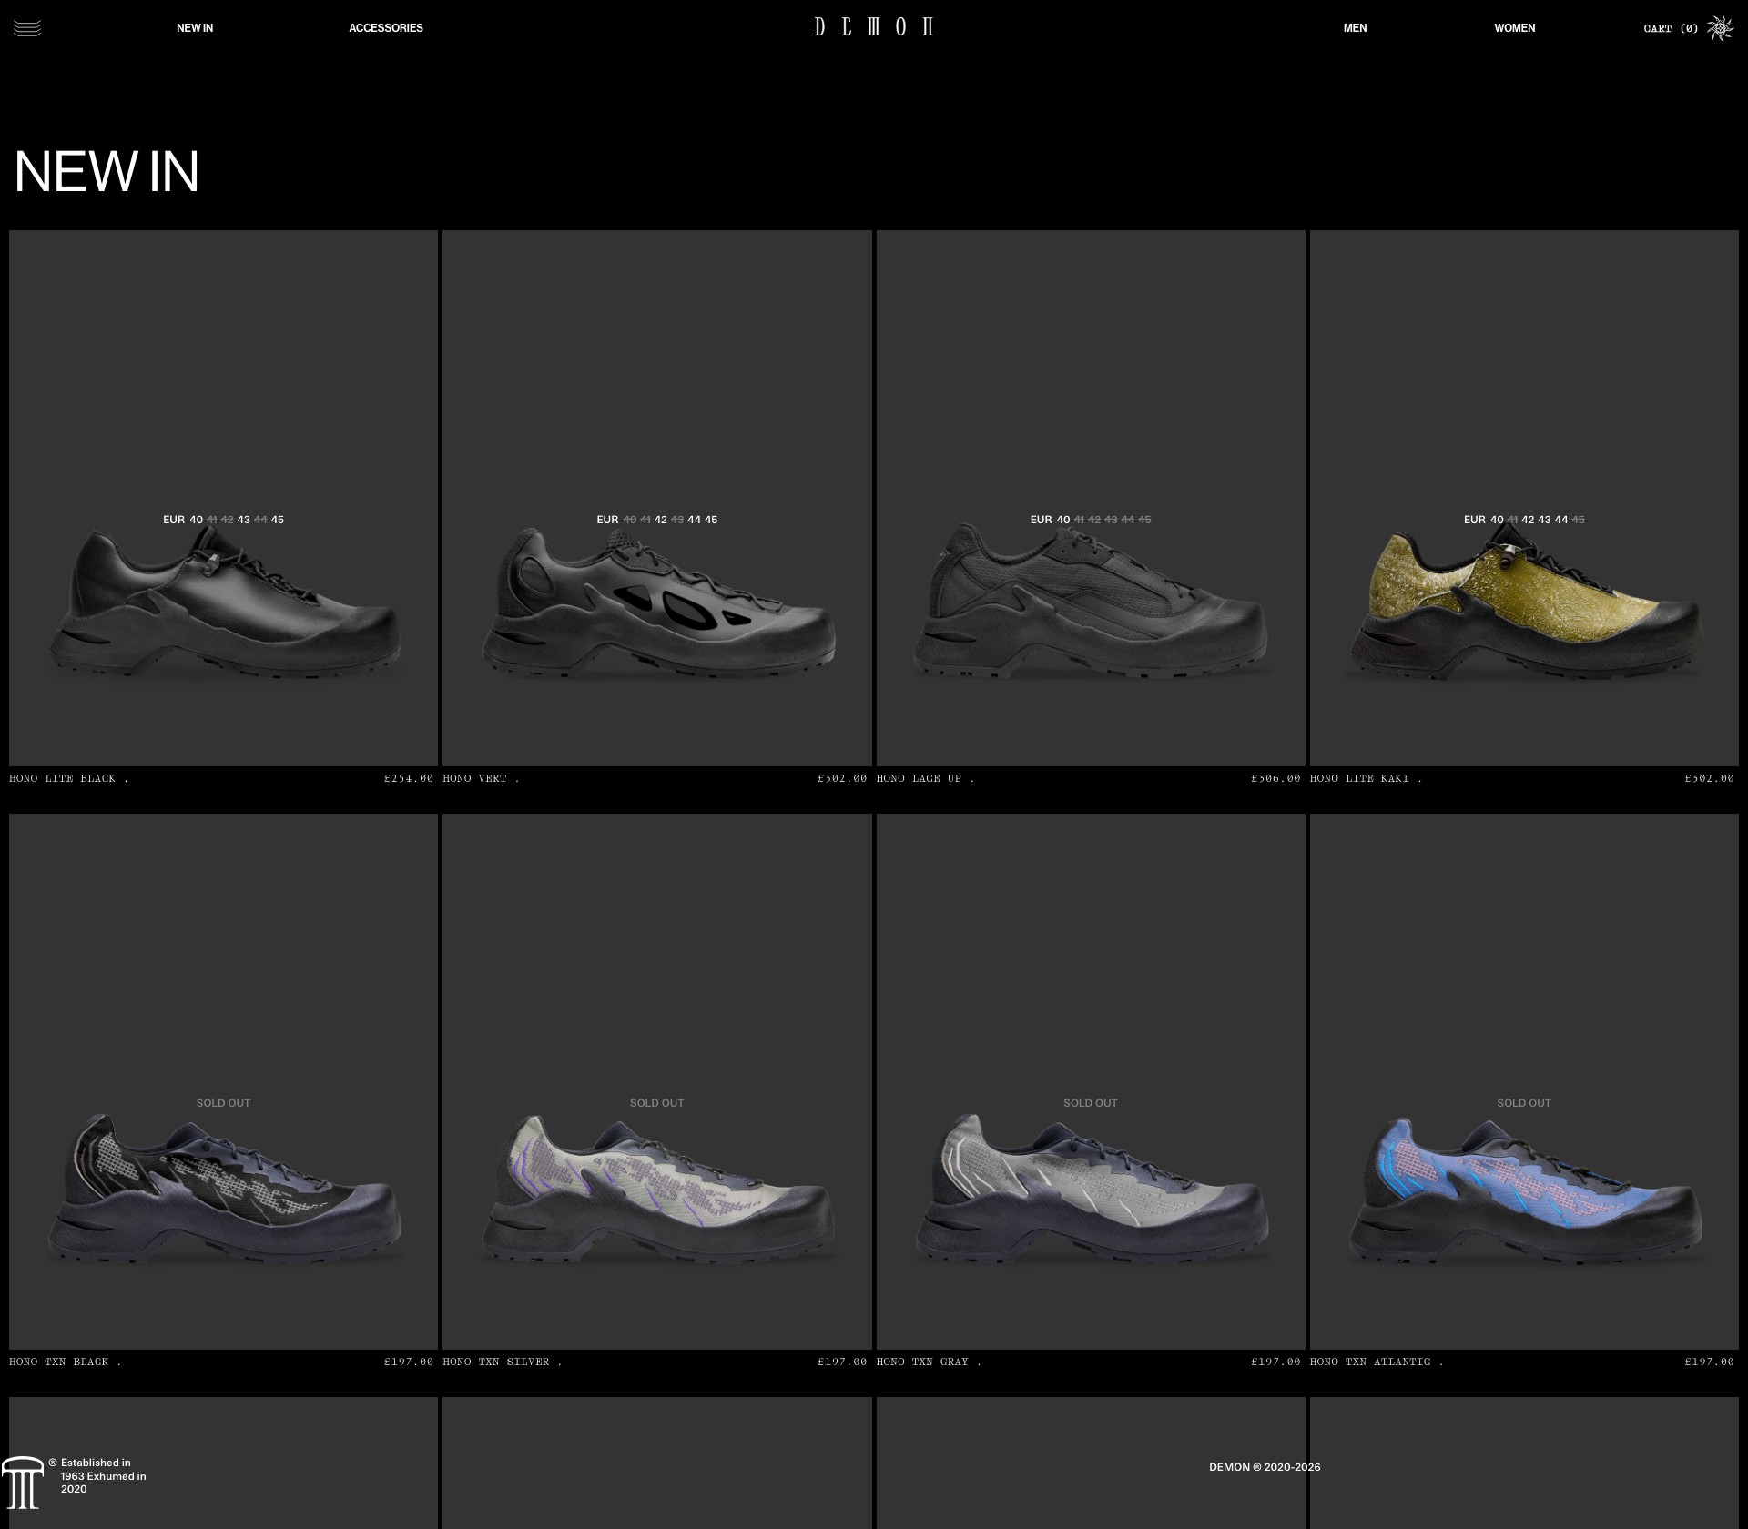The image size is (1748, 1529).
Task: Select EUR 45 size for Hono Lite Black
Action: (x=278, y=520)
